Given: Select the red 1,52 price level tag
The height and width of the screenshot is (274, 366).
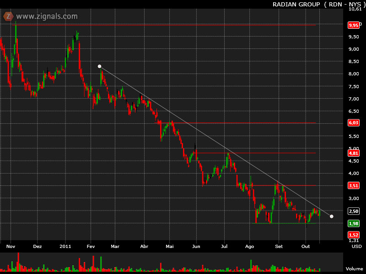Looking at the screenshot, I should point(353,235).
